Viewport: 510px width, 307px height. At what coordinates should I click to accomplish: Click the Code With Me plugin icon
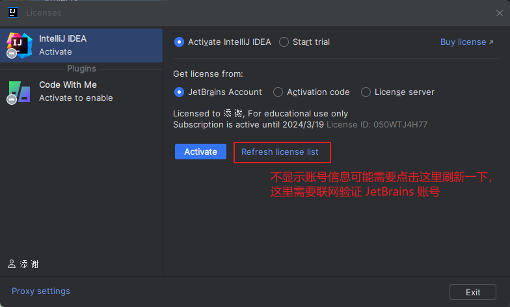19,92
